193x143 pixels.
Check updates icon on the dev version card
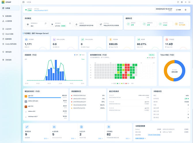pyautogui.click(x=46, y=23)
